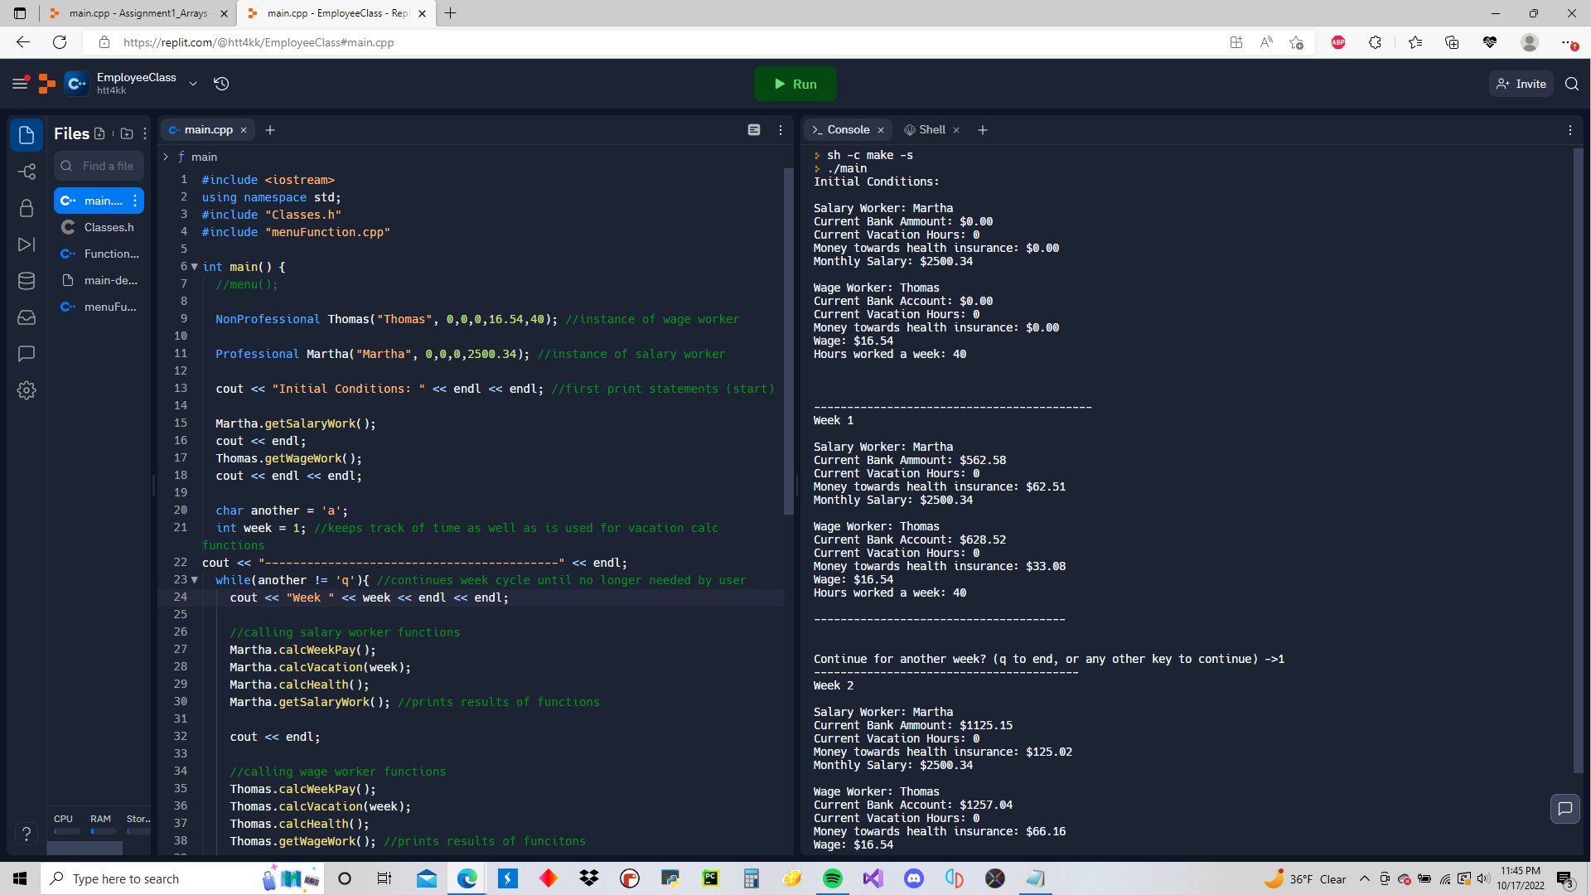This screenshot has height=895, width=1591.
Task: Click the add-file icon in Files panel
Action: pyautogui.click(x=100, y=133)
